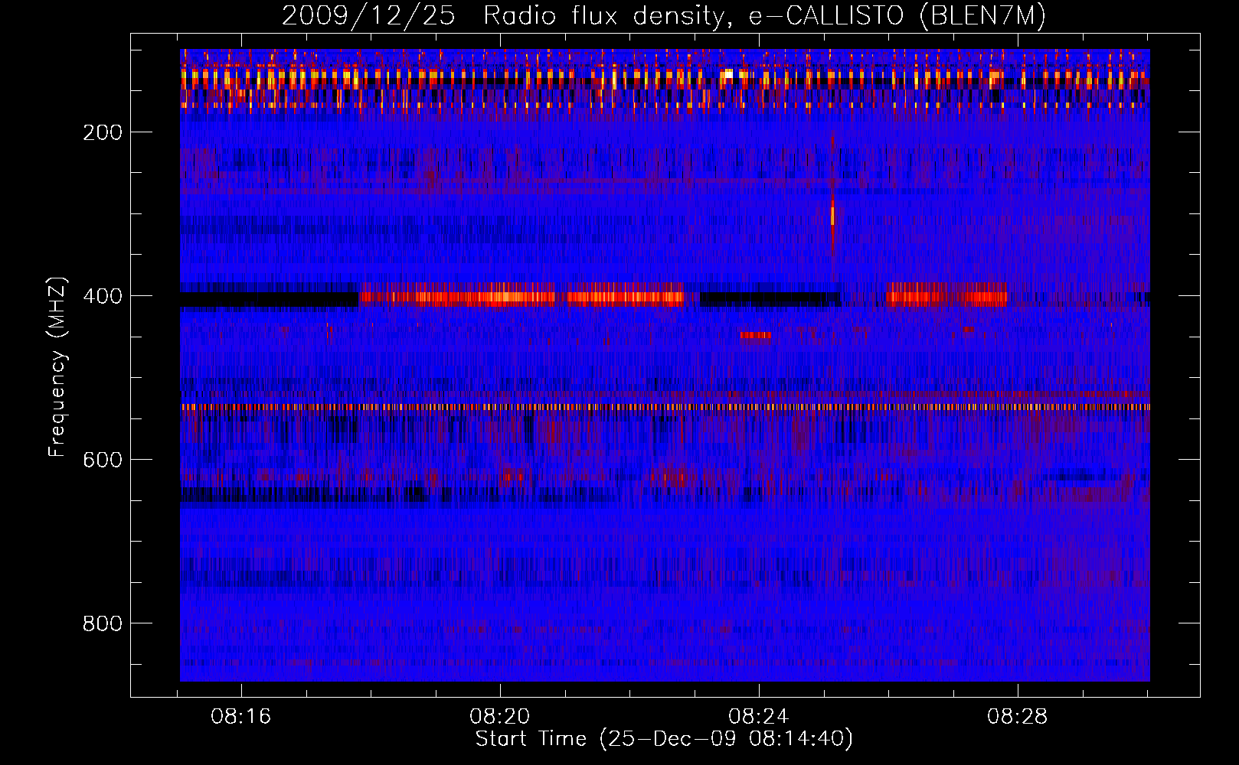Select the frequency tick label 600
This screenshot has width=1239, height=765.
pos(103,460)
